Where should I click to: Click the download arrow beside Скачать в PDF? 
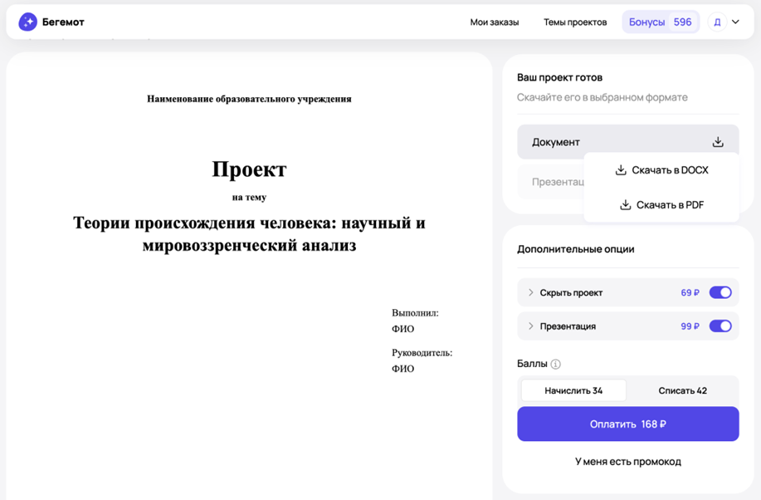point(625,203)
